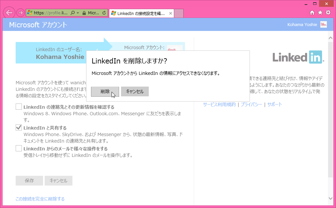Click the address bar URL field
Viewport: 336px width, 208px height.
pos(51,13)
